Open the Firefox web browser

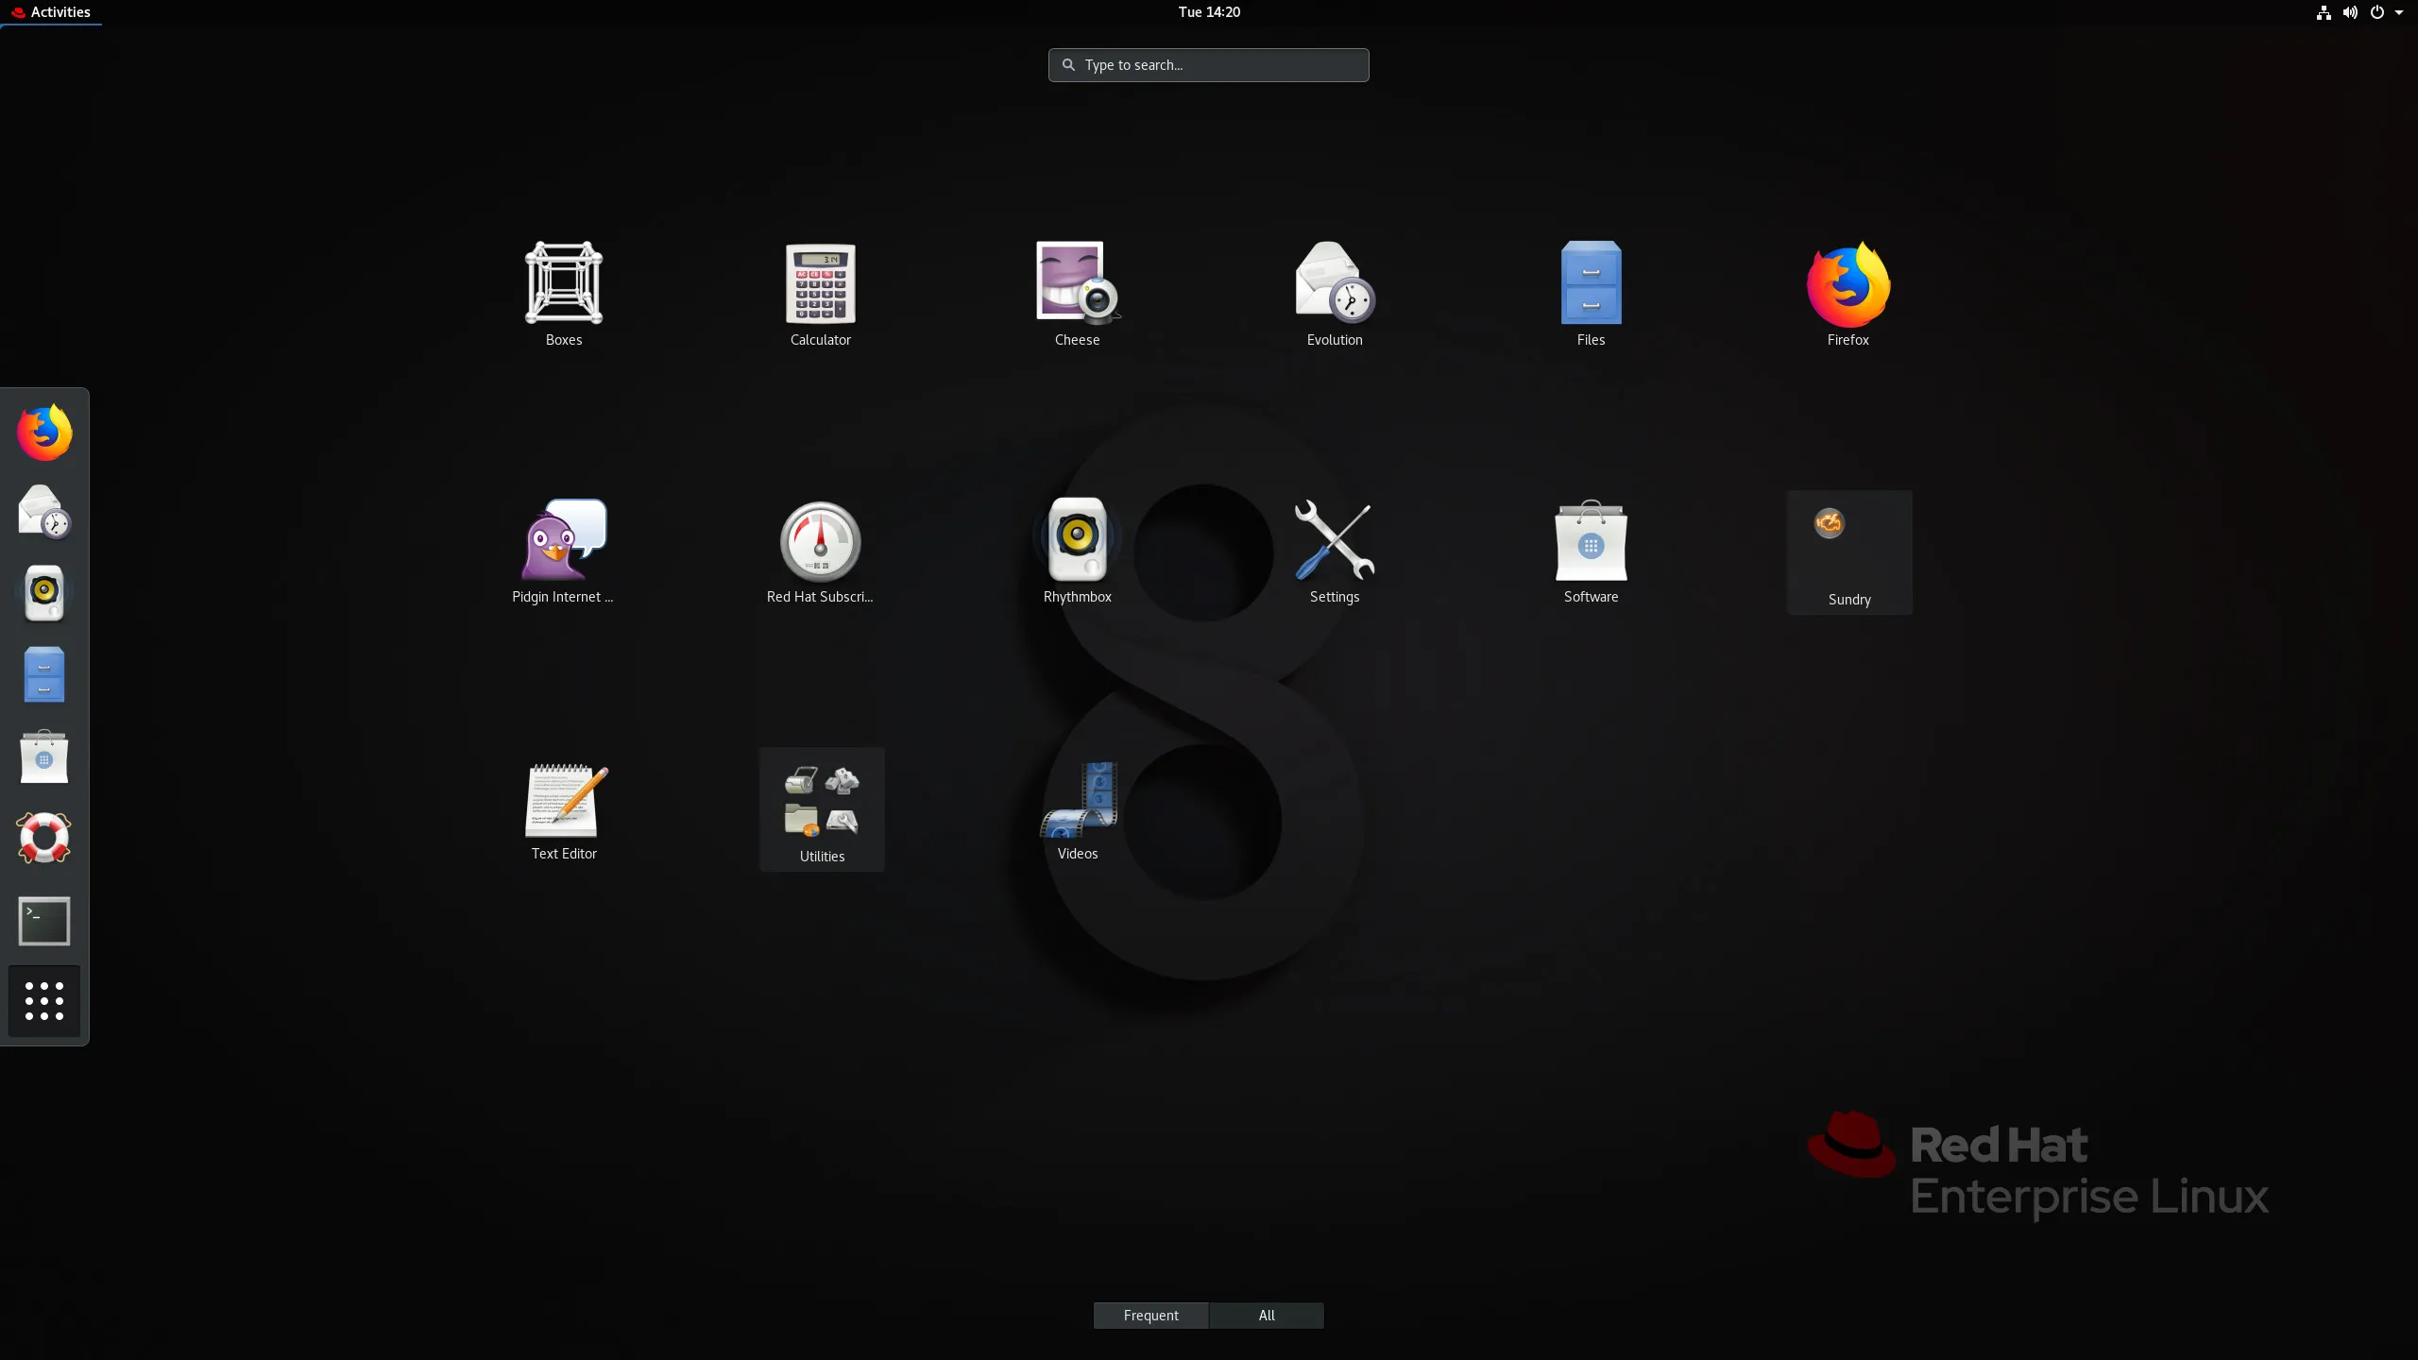point(1848,292)
